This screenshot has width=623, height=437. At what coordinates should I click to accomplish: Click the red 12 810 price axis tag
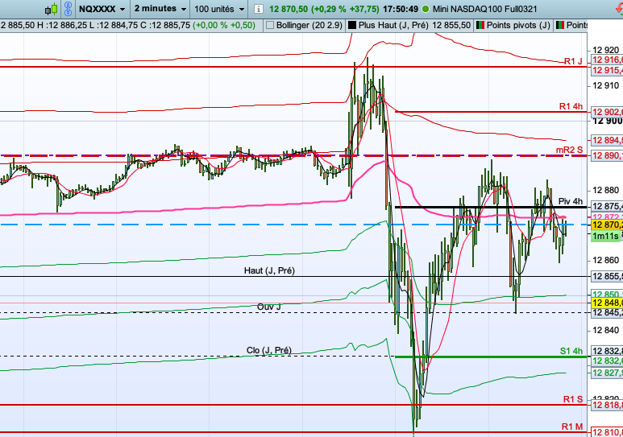(x=607, y=432)
